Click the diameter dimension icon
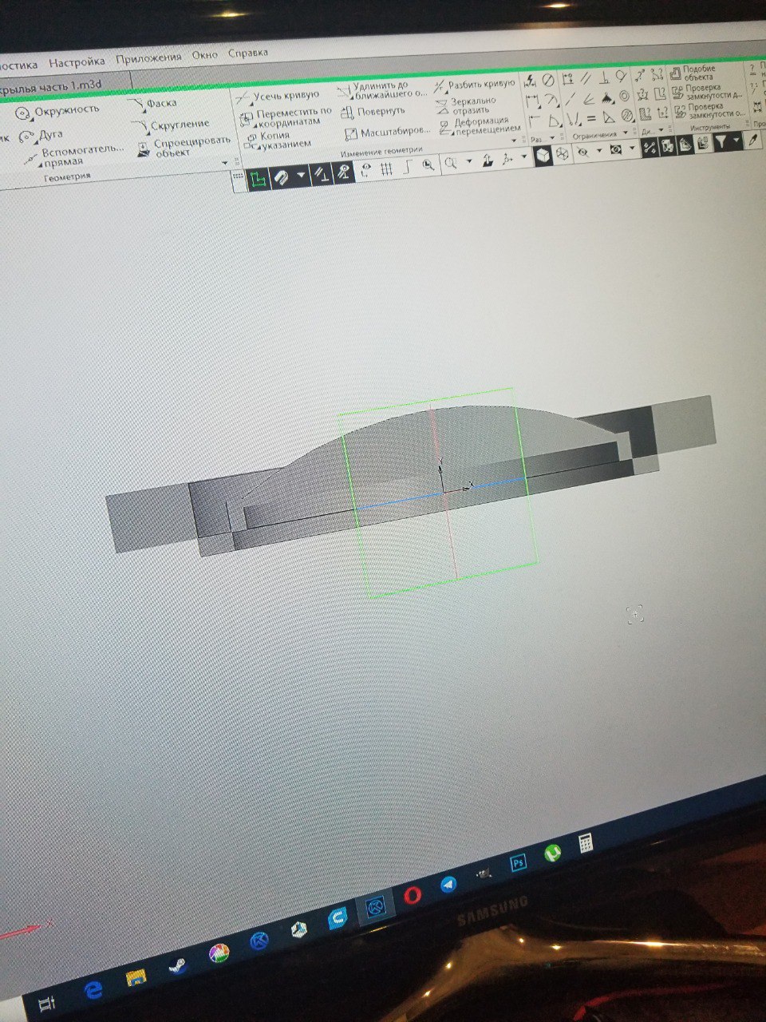This screenshot has height=1022, width=766. click(x=548, y=81)
